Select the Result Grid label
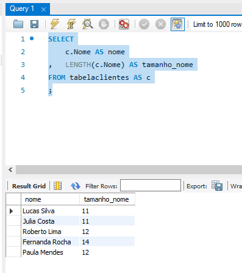The height and width of the screenshot is (273, 242). [29, 186]
